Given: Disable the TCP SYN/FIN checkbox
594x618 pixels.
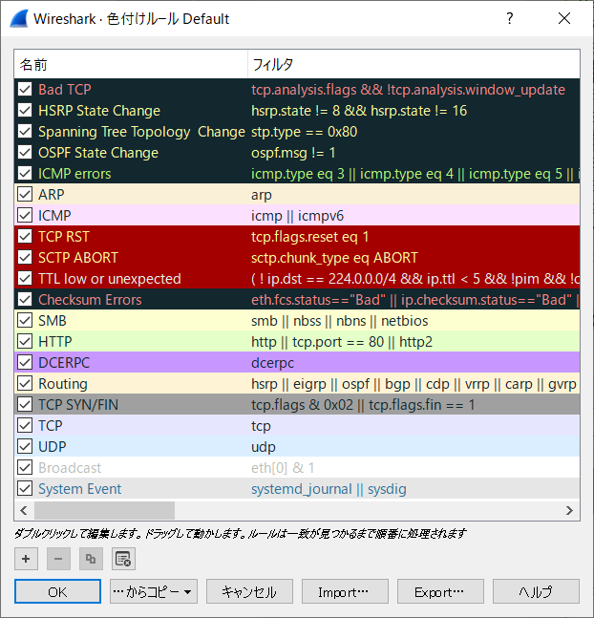Looking at the screenshot, I should click(25, 404).
